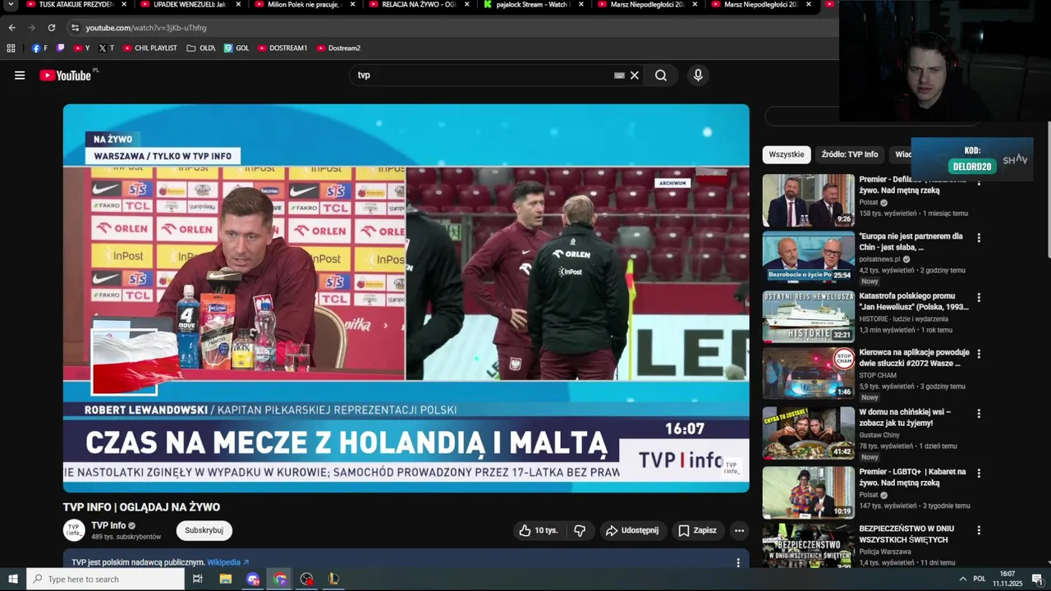
Task: Open options for 'Europa nie jest partnerem' video
Action: (x=979, y=238)
